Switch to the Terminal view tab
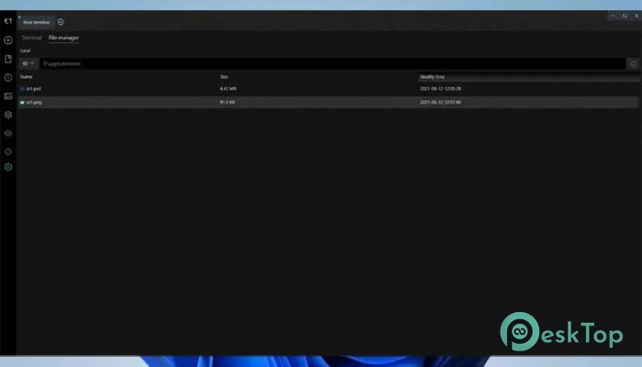642x367 pixels. click(x=31, y=38)
